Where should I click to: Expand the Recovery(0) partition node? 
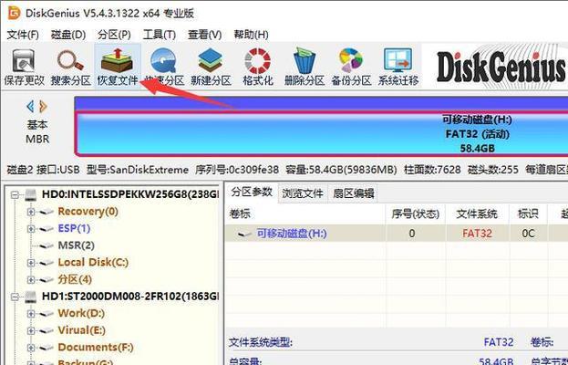pos(31,212)
